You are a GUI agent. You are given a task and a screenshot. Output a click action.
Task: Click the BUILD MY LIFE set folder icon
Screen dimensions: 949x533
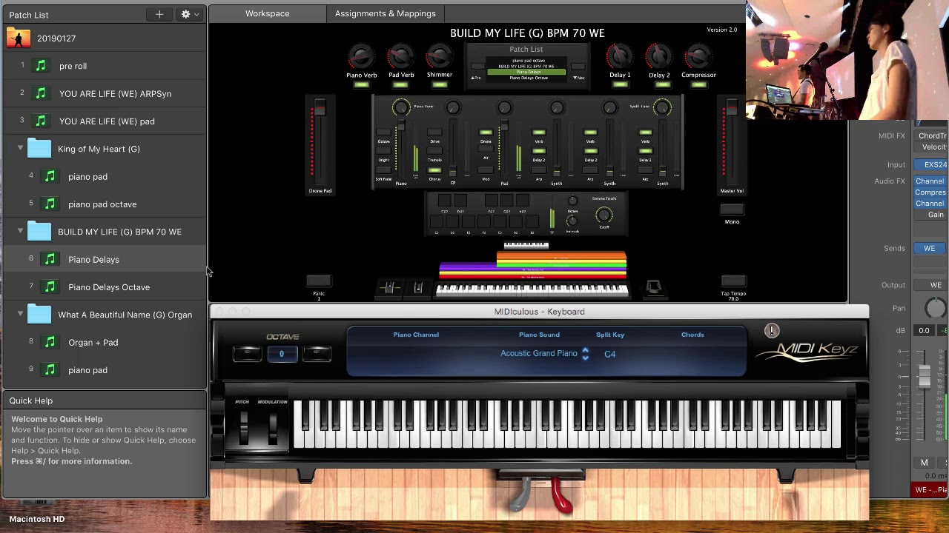(x=39, y=232)
